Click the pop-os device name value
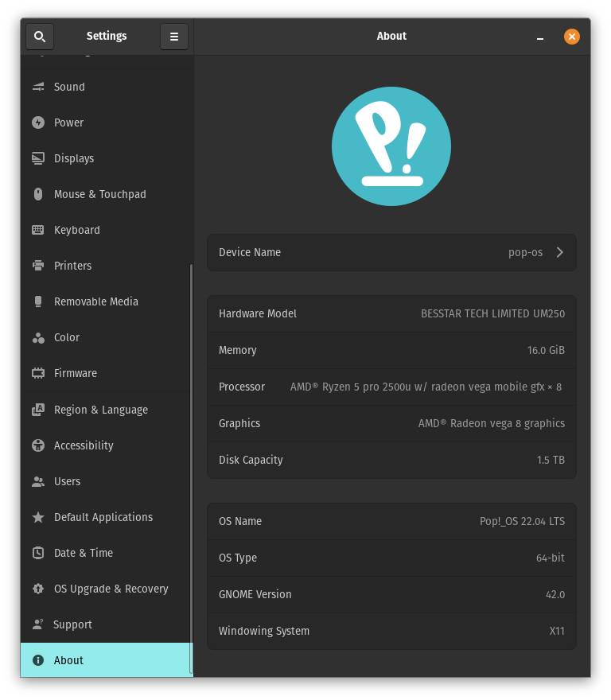Image resolution: width=611 pixels, height=700 pixels. 525,253
